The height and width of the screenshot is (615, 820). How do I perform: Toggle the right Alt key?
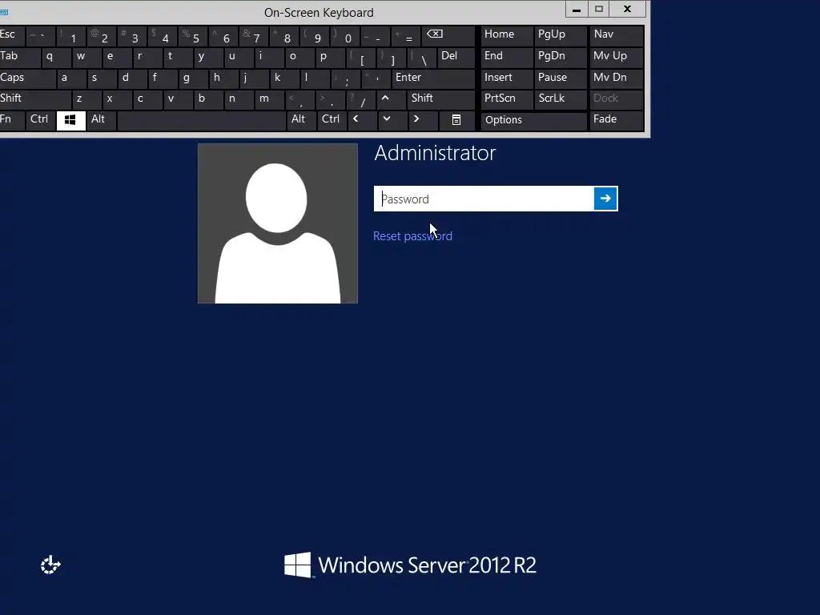point(301,120)
